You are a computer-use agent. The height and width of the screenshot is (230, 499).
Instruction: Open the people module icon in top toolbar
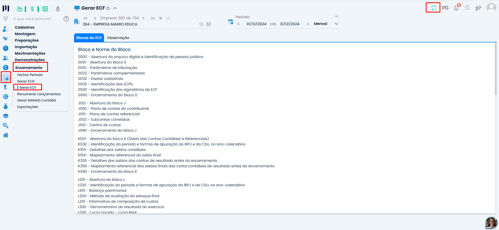pos(20,9)
